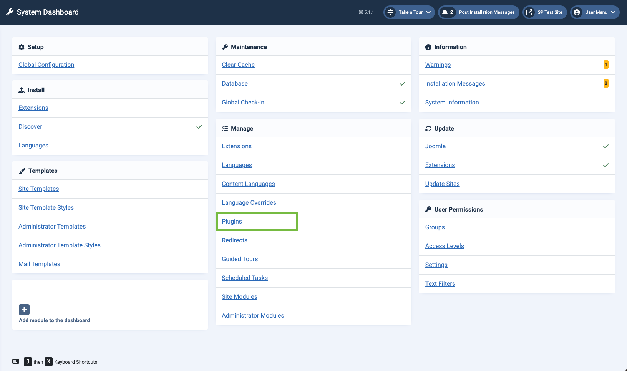
Task: Click the SP Test Site external link icon
Action: [x=529, y=12]
